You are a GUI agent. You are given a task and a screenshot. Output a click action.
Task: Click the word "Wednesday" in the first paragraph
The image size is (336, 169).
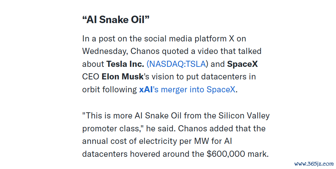[105, 51]
